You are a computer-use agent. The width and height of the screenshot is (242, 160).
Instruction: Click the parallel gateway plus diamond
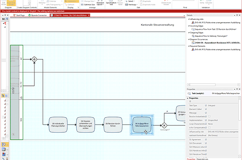point(34,59)
